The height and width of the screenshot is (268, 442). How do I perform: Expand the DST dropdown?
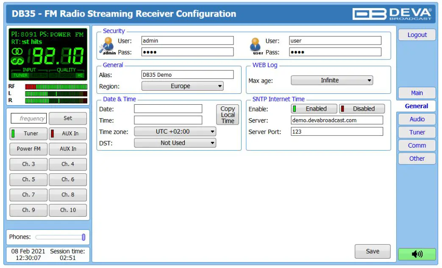pos(175,143)
